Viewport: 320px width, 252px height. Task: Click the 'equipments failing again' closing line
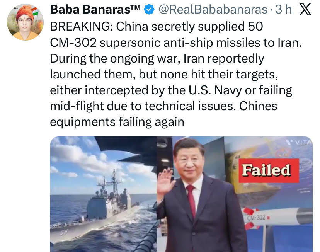[117, 122]
